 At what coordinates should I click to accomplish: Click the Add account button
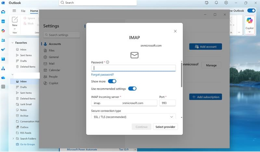205,47
